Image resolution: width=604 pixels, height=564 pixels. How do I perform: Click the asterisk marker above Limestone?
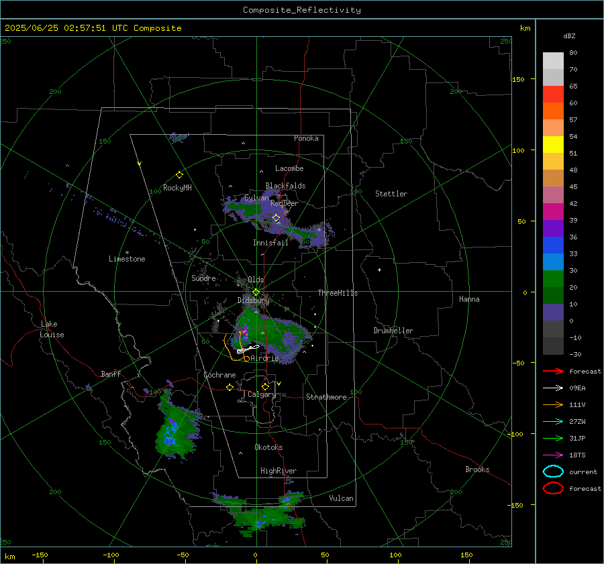point(127,253)
